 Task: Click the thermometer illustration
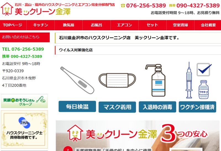tap(77, 80)
